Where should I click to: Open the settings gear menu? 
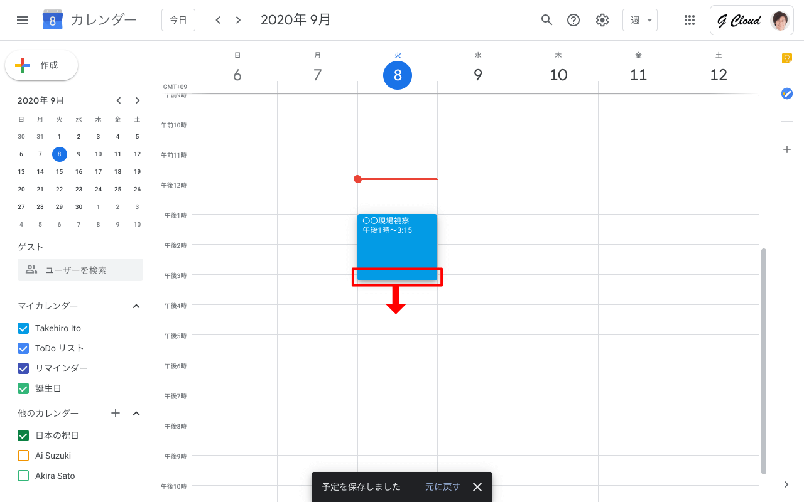(x=602, y=20)
